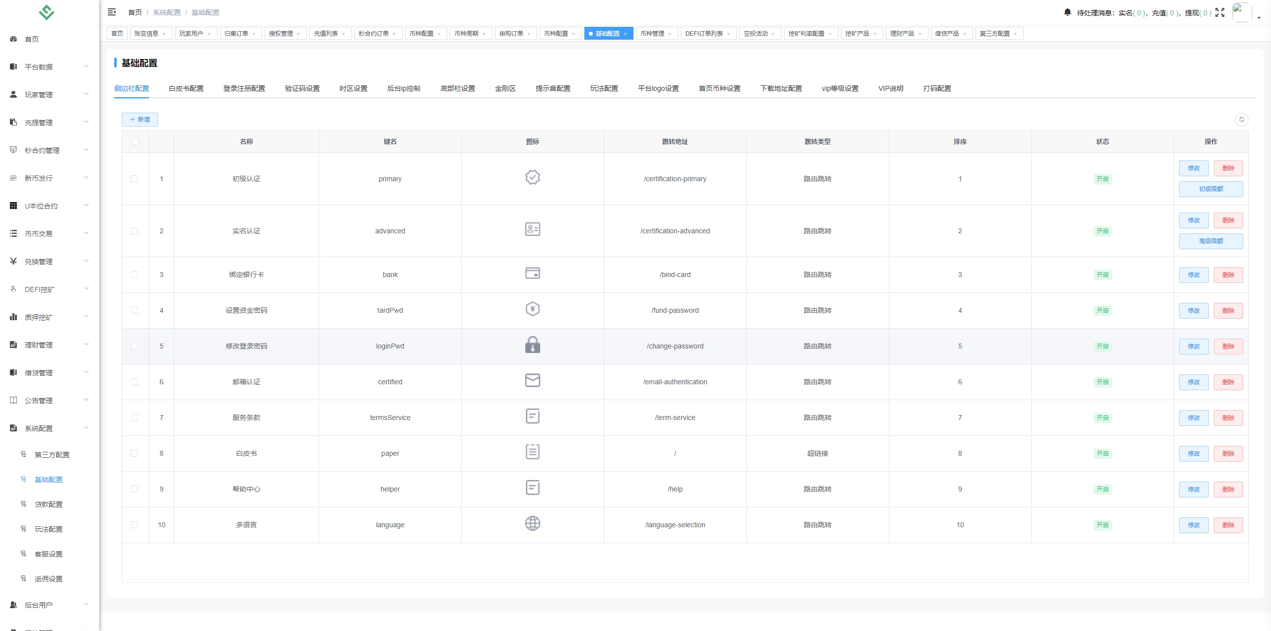Screen dimensions: 1271x631
Task: Select checkbox for row 3 绑定银行卡
Action: point(136,275)
